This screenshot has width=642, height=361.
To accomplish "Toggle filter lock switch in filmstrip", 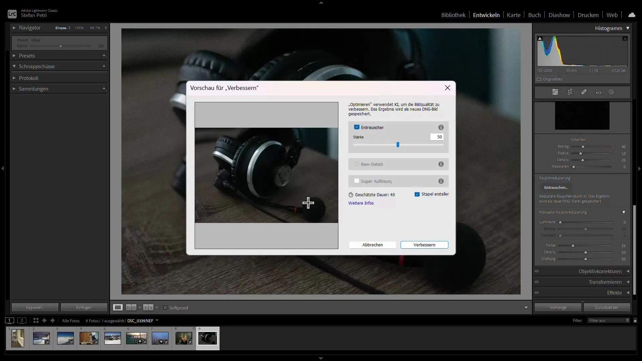I will click(x=635, y=321).
